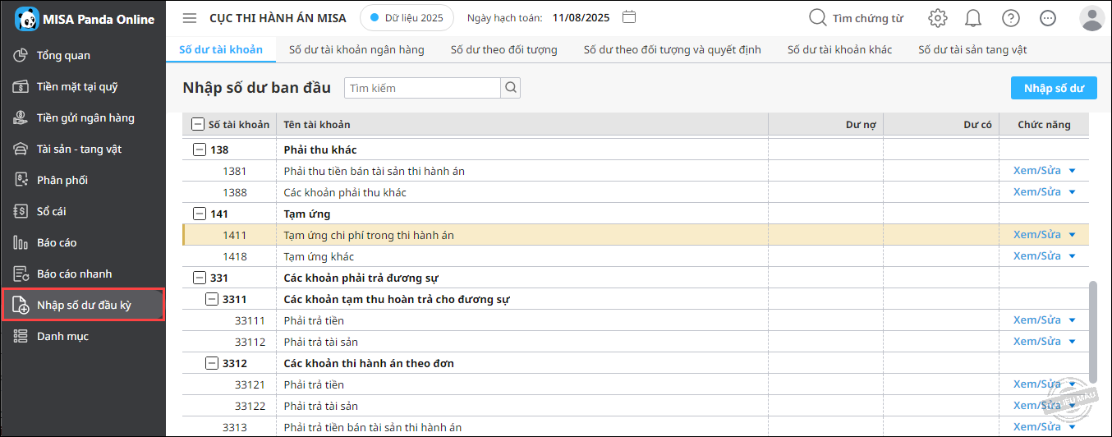Open the hamburger menu icon
Screen dimensions: 1112x437
tap(190, 17)
